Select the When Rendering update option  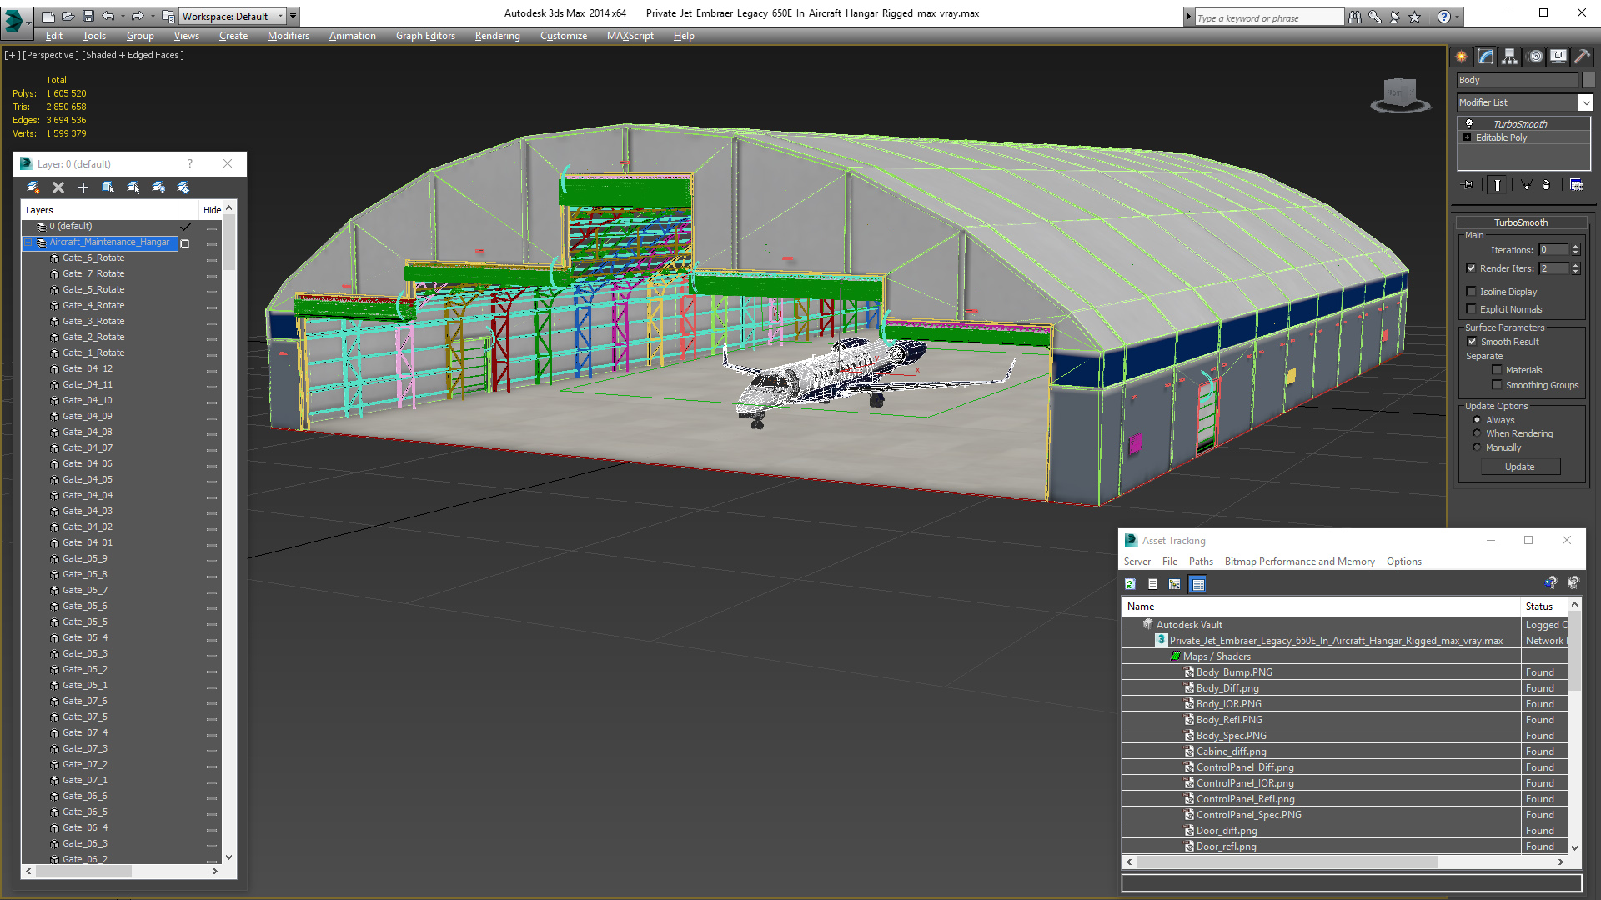click(x=1477, y=433)
